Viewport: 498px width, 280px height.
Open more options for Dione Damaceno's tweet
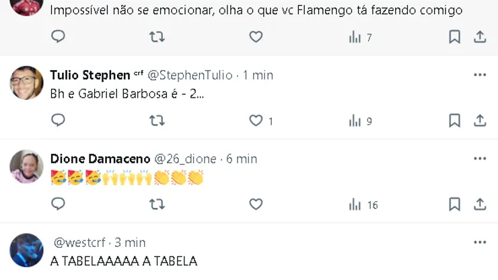pyautogui.click(x=480, y=158)
